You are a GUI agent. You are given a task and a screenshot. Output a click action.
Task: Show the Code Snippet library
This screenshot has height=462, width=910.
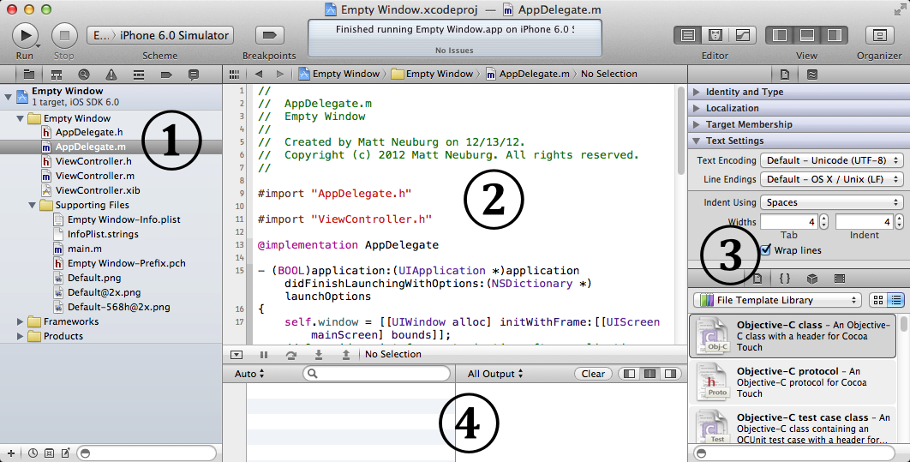785,279
